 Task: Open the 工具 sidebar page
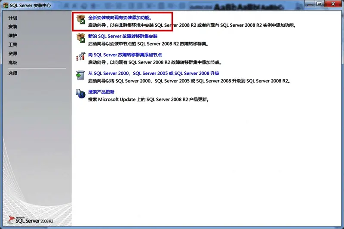[13, 45]
